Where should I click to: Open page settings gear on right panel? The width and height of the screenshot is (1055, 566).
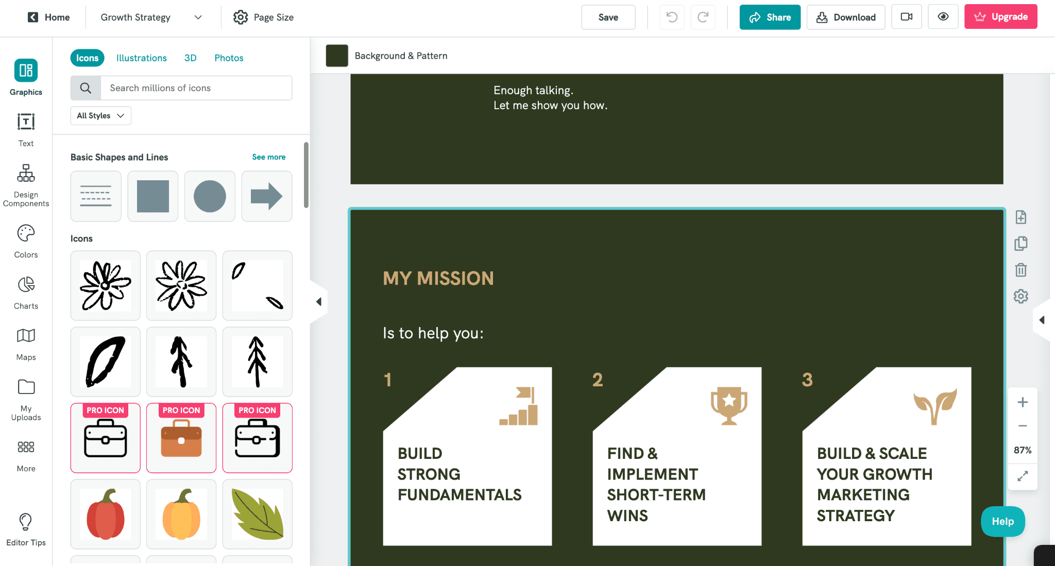(1020, 296)
